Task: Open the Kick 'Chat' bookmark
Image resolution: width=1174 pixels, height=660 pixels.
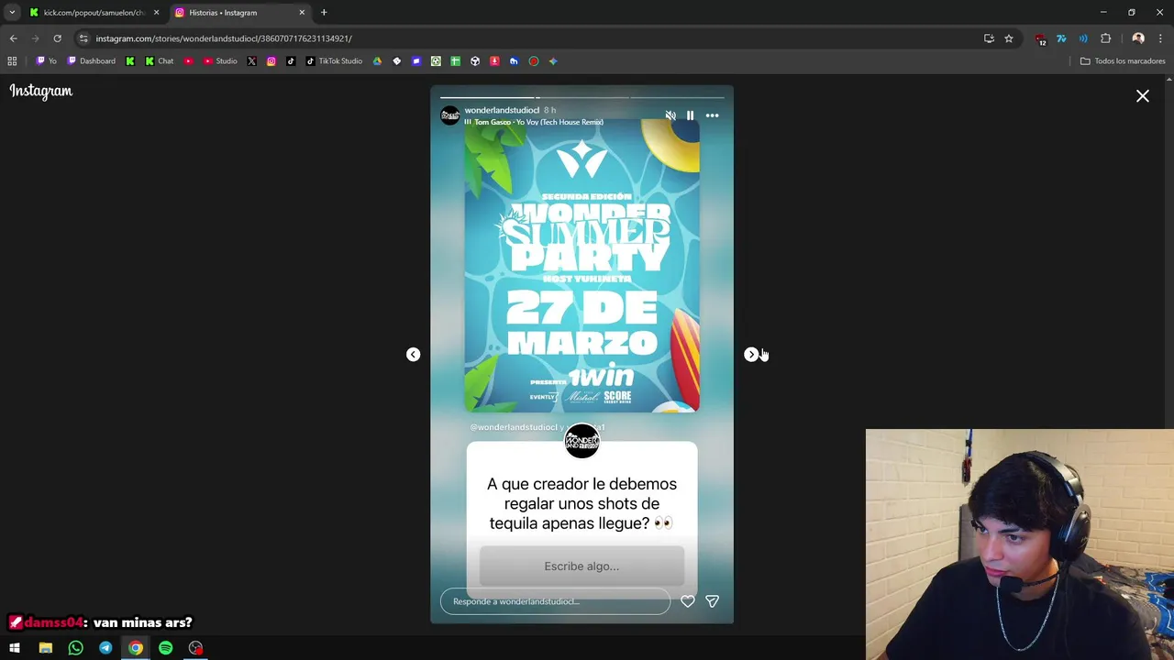Action: [x=160, y=61]
